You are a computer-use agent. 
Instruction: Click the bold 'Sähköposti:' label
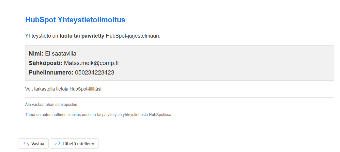pyautogui.click(x=45, y=63)
